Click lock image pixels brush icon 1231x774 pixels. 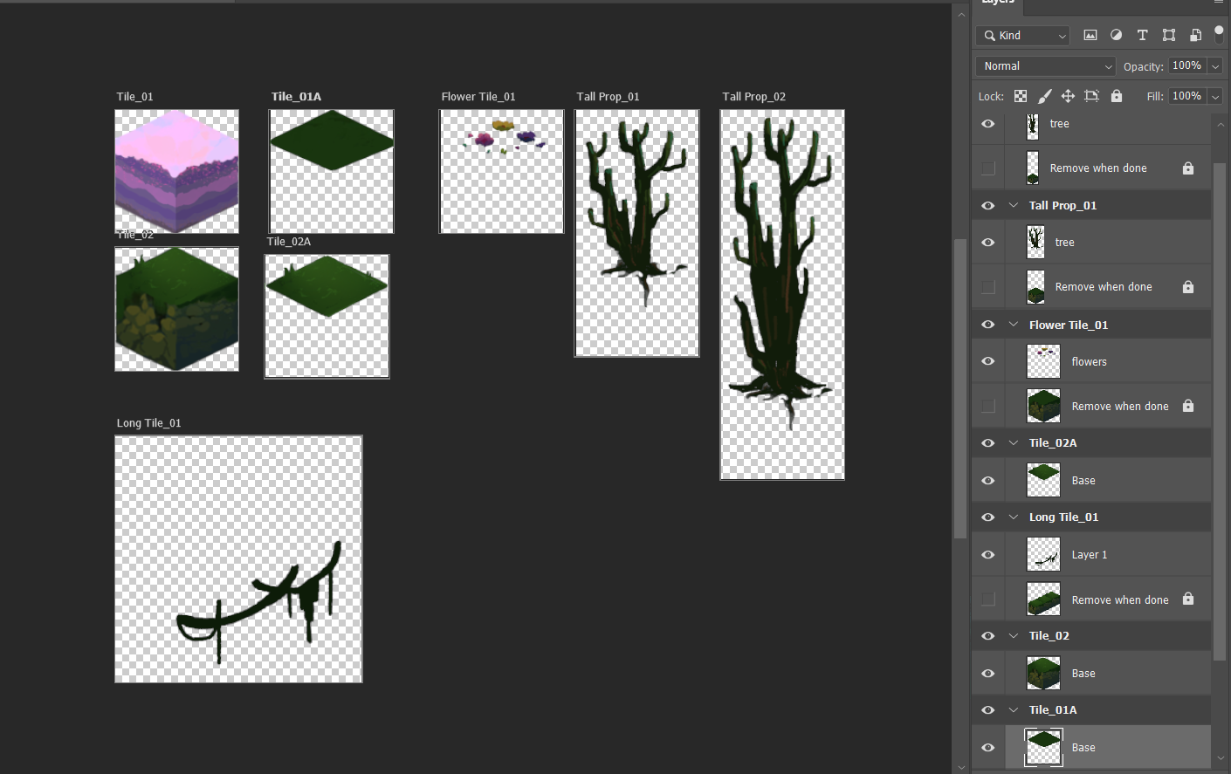point(1044,96)
